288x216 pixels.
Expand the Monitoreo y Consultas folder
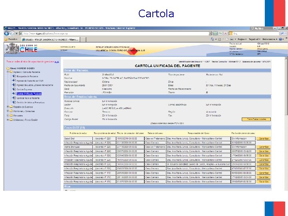8,111
